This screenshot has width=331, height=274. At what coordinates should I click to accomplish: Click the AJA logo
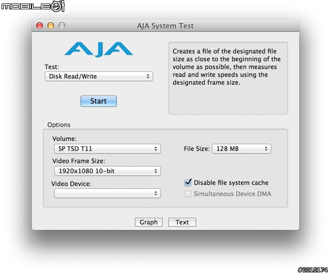tap(99, 50)
